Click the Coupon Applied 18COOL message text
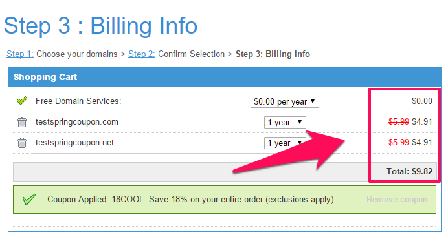 pyautogui.click(x=191, y=200)
